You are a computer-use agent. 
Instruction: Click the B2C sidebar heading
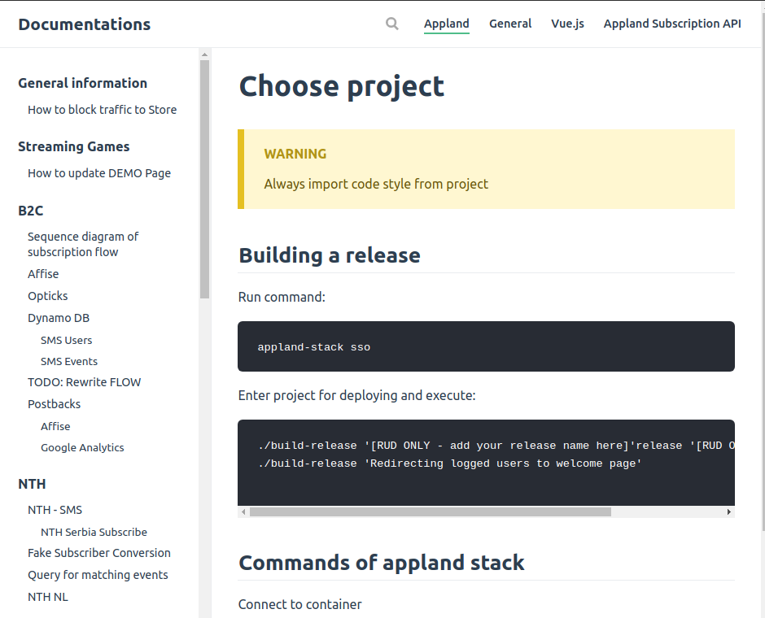pyautogui.click(x=31, y=211)
